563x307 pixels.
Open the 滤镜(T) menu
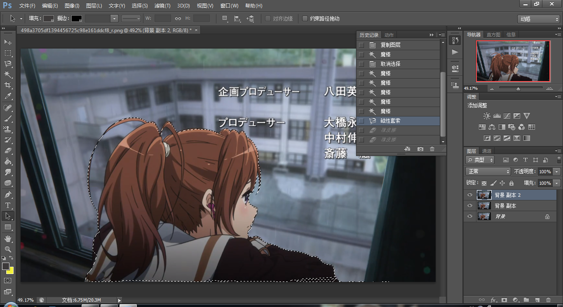tap(162, 6)
